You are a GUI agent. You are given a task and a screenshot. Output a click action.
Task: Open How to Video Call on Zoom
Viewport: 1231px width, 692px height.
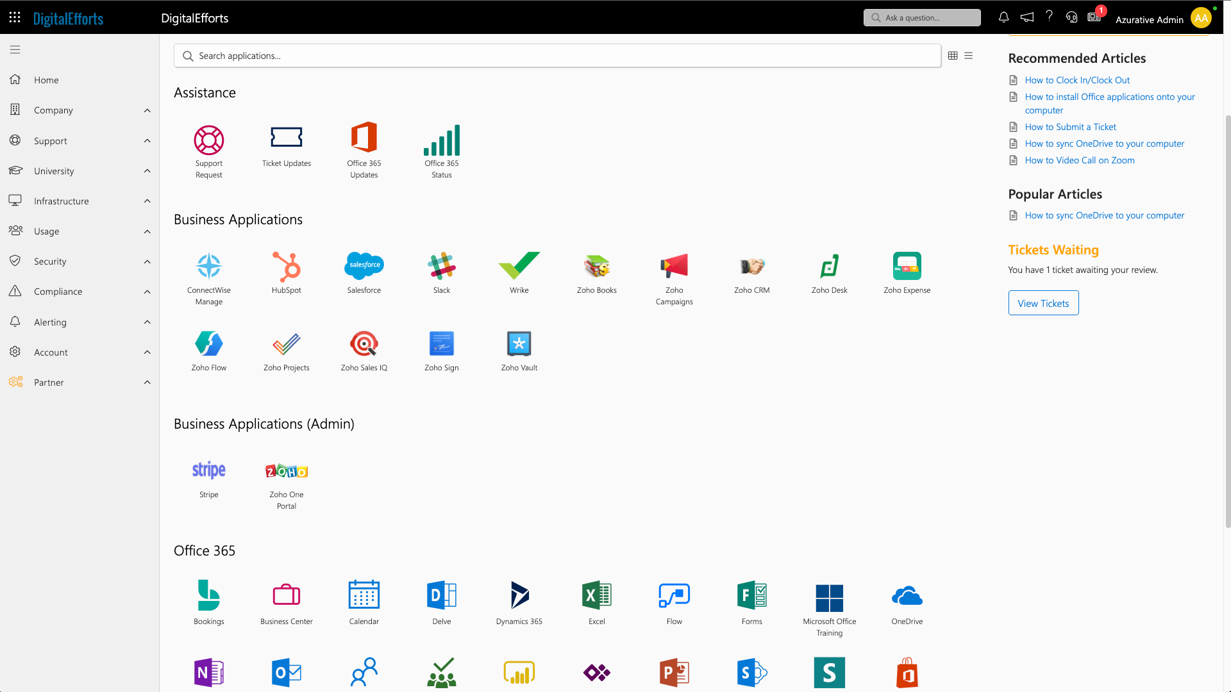1080,160
